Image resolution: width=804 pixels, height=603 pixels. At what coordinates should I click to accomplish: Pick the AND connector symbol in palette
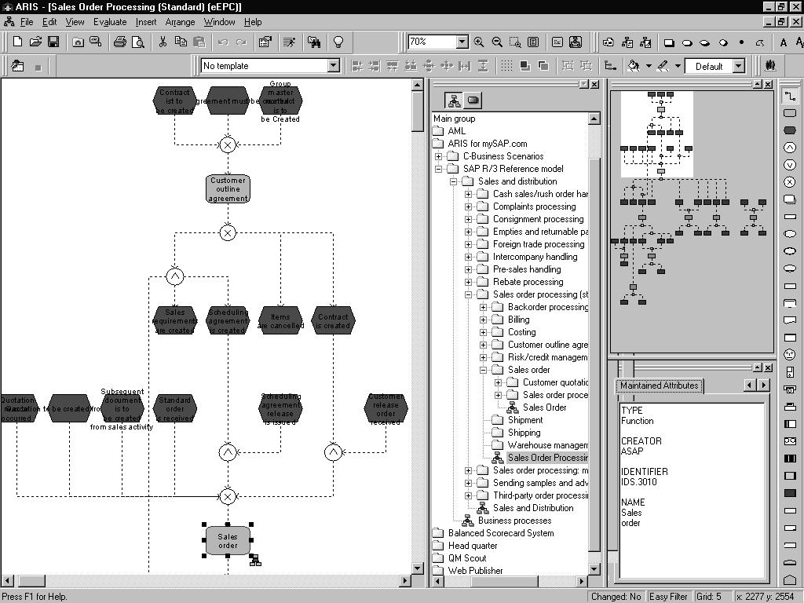[x=790, y=148]
